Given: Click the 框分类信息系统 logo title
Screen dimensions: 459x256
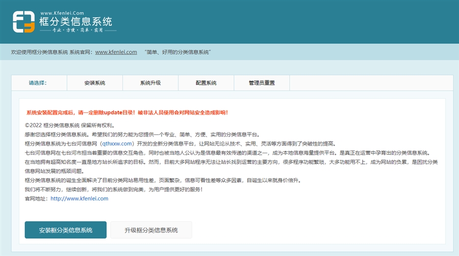Looking at the screenshot, I should 75,22.
